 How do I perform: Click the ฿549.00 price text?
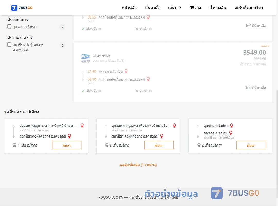click(x=254, y=52)
